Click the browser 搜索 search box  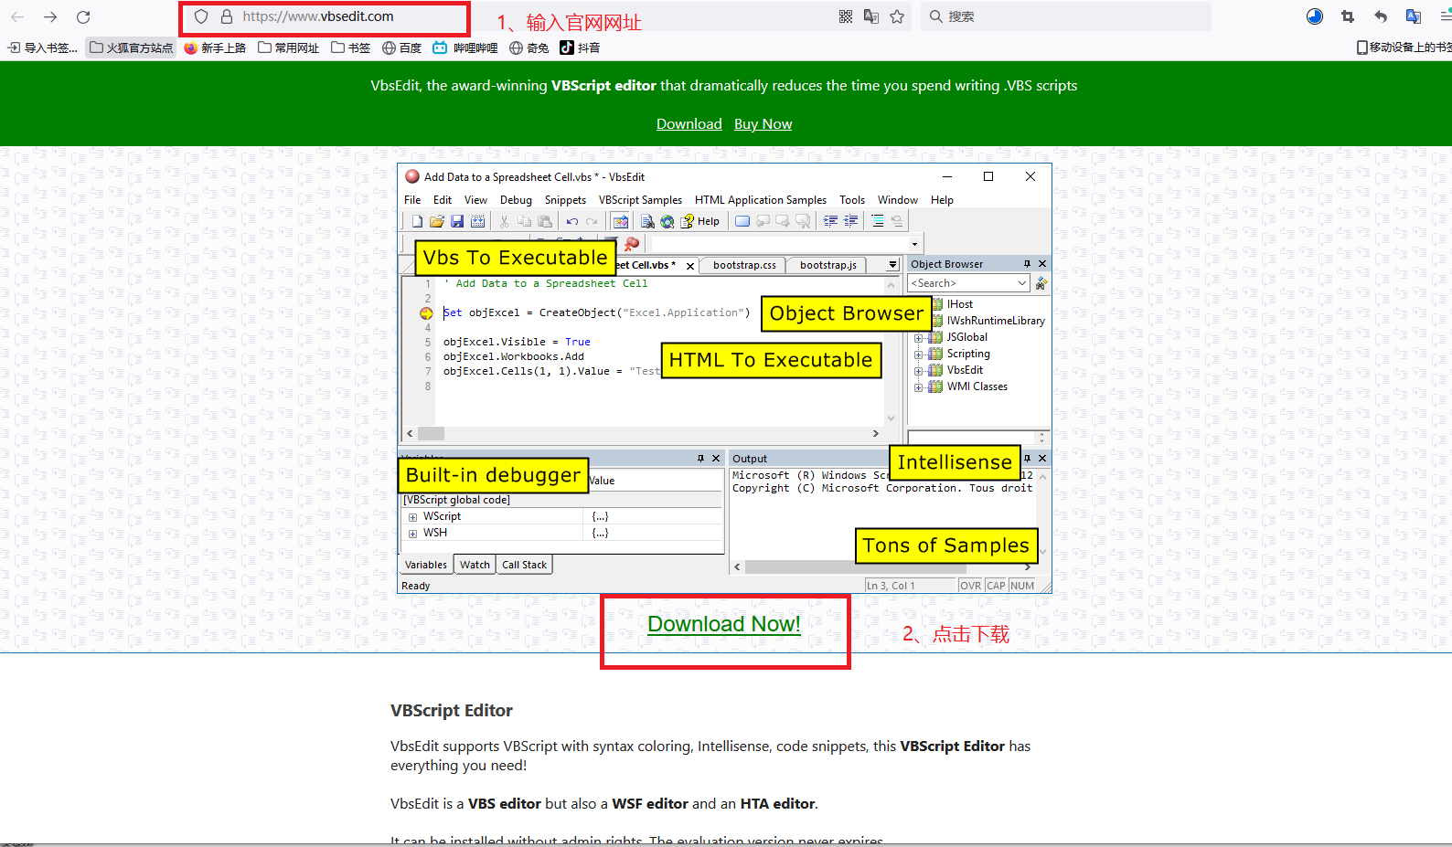click(x=1065, y=16)
